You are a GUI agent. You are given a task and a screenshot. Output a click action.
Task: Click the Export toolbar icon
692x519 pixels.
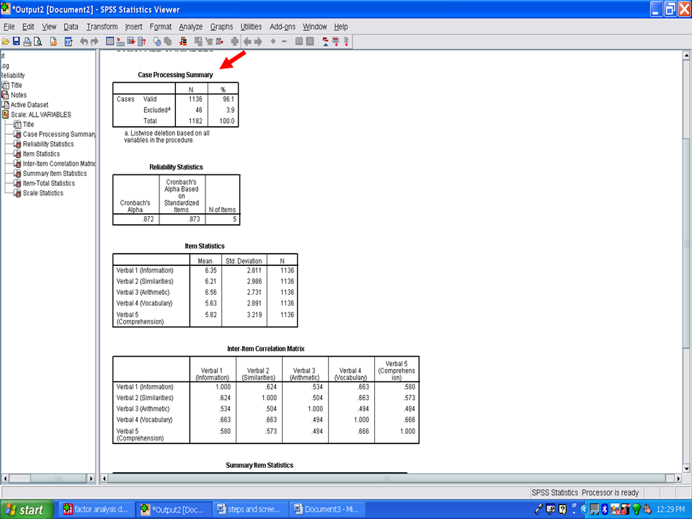(53, 42)
